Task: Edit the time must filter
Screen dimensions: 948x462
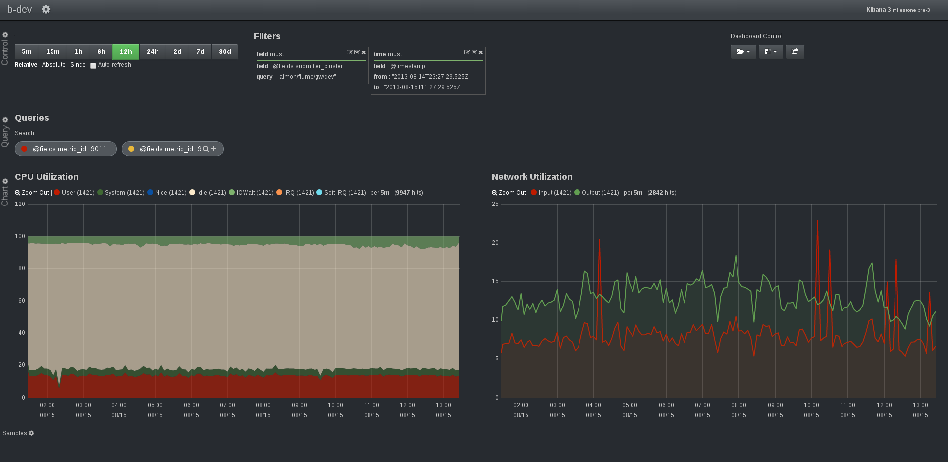Action: click(467, 52)
